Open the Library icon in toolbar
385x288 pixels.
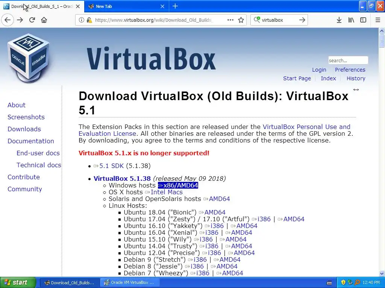tap(351, 20)
